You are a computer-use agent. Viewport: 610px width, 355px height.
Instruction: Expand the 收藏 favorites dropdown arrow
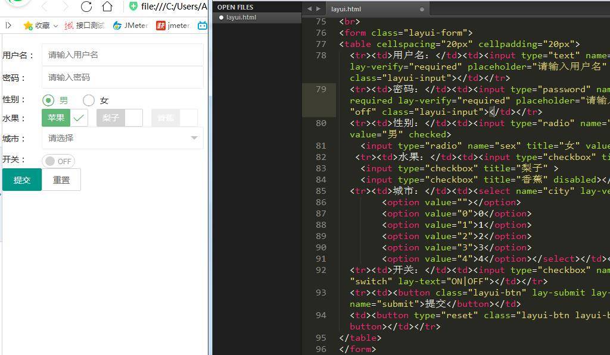tap(55, 26)
